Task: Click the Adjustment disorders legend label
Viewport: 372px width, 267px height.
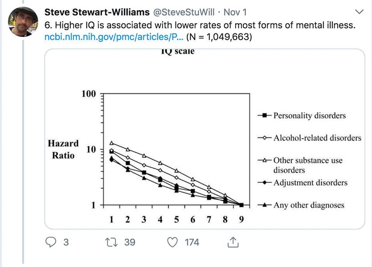Action: [x=310, y=183]
